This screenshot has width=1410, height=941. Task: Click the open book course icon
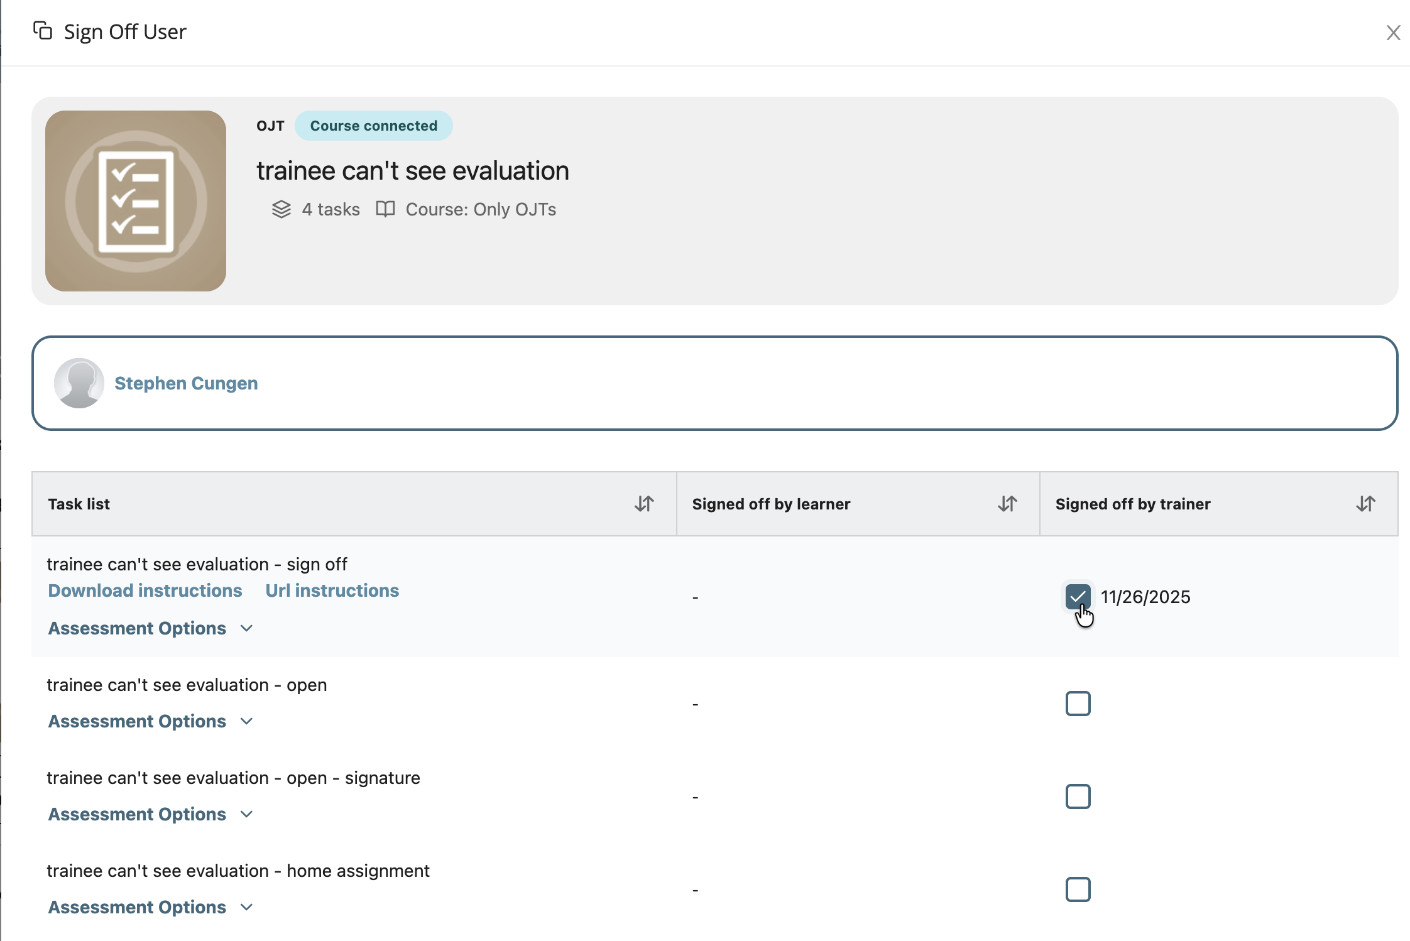click(385, 209)
